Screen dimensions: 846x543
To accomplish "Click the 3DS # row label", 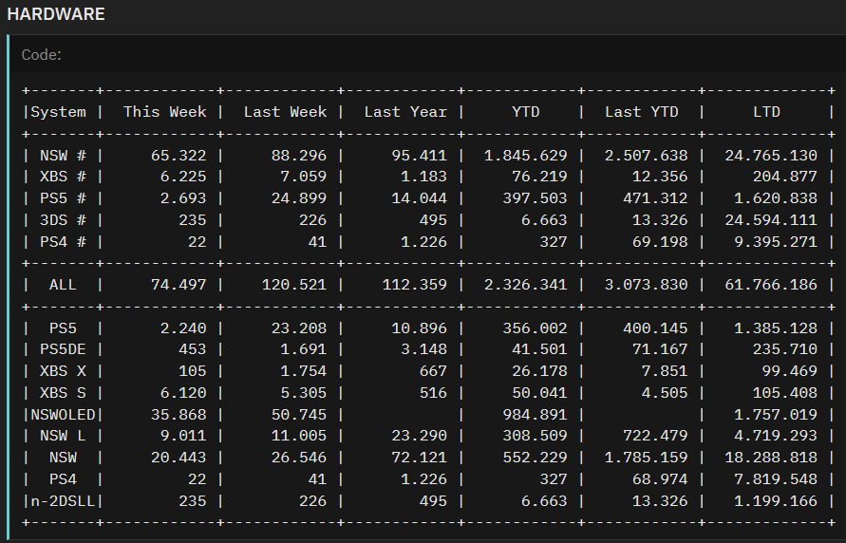I will (x=64, y=220).
